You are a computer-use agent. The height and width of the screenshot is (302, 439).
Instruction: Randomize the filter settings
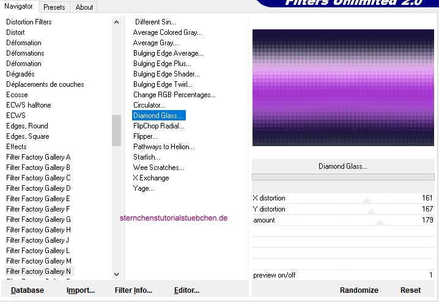click(x=359, y=290)
